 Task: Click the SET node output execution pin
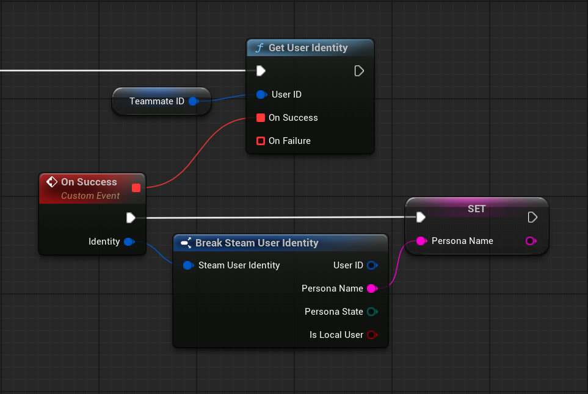(532, 217)
